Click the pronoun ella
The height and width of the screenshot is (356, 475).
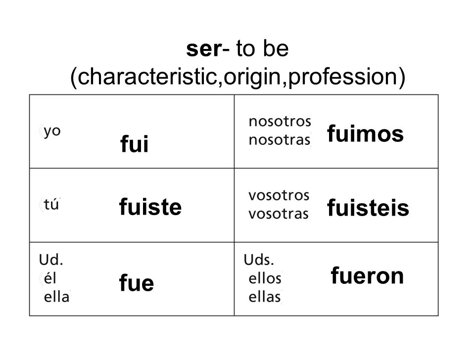[56, 297]
